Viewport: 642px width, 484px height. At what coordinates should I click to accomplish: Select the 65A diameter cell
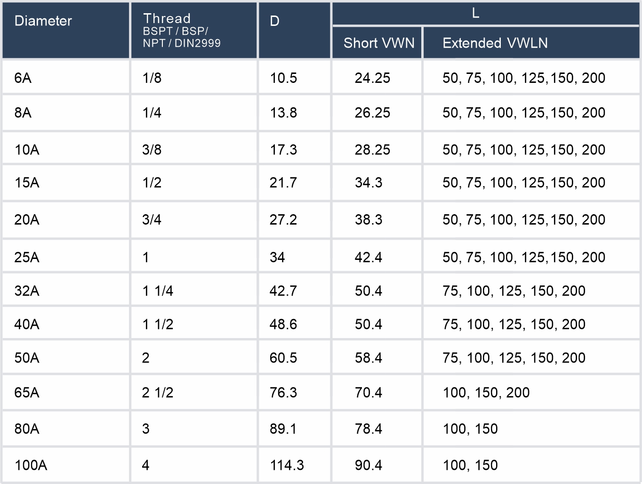click(27, 392)
